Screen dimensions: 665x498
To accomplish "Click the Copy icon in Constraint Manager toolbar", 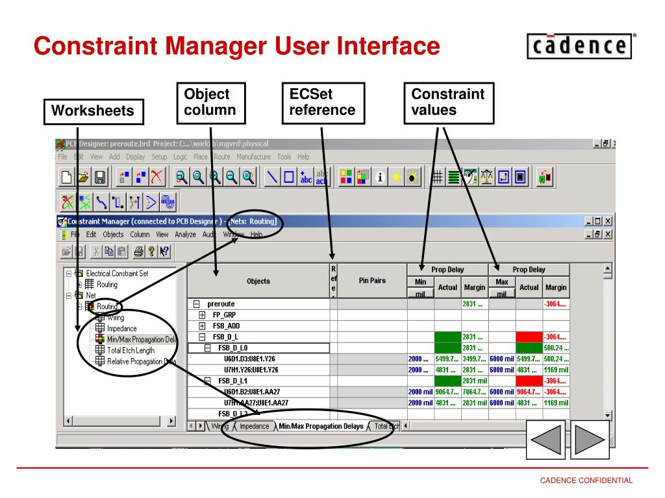I will [x=109, y=252].
